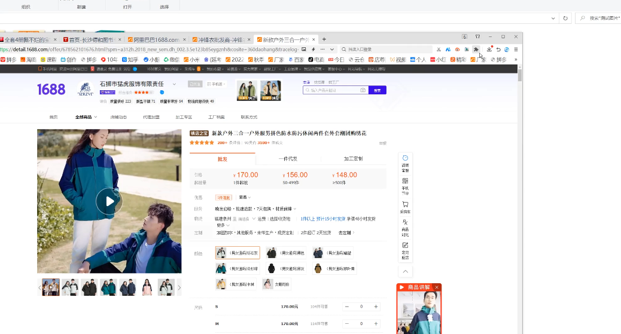Switch to the 加工定制 tab
621x334 pixels.
click(x=353, y=159)
